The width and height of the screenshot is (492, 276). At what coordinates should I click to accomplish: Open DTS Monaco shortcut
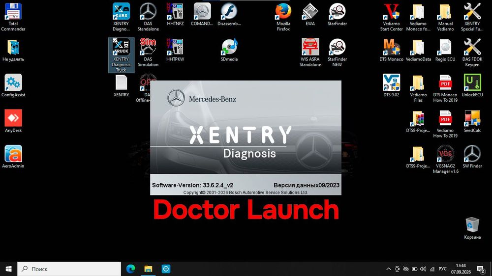[391, 50]
